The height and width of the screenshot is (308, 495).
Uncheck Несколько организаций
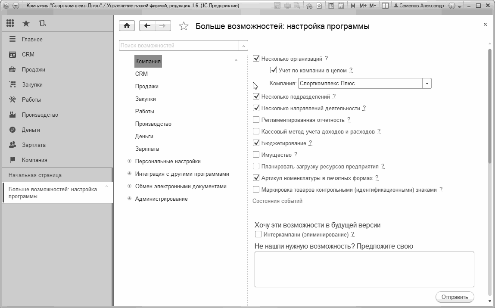tap(256, 59)
